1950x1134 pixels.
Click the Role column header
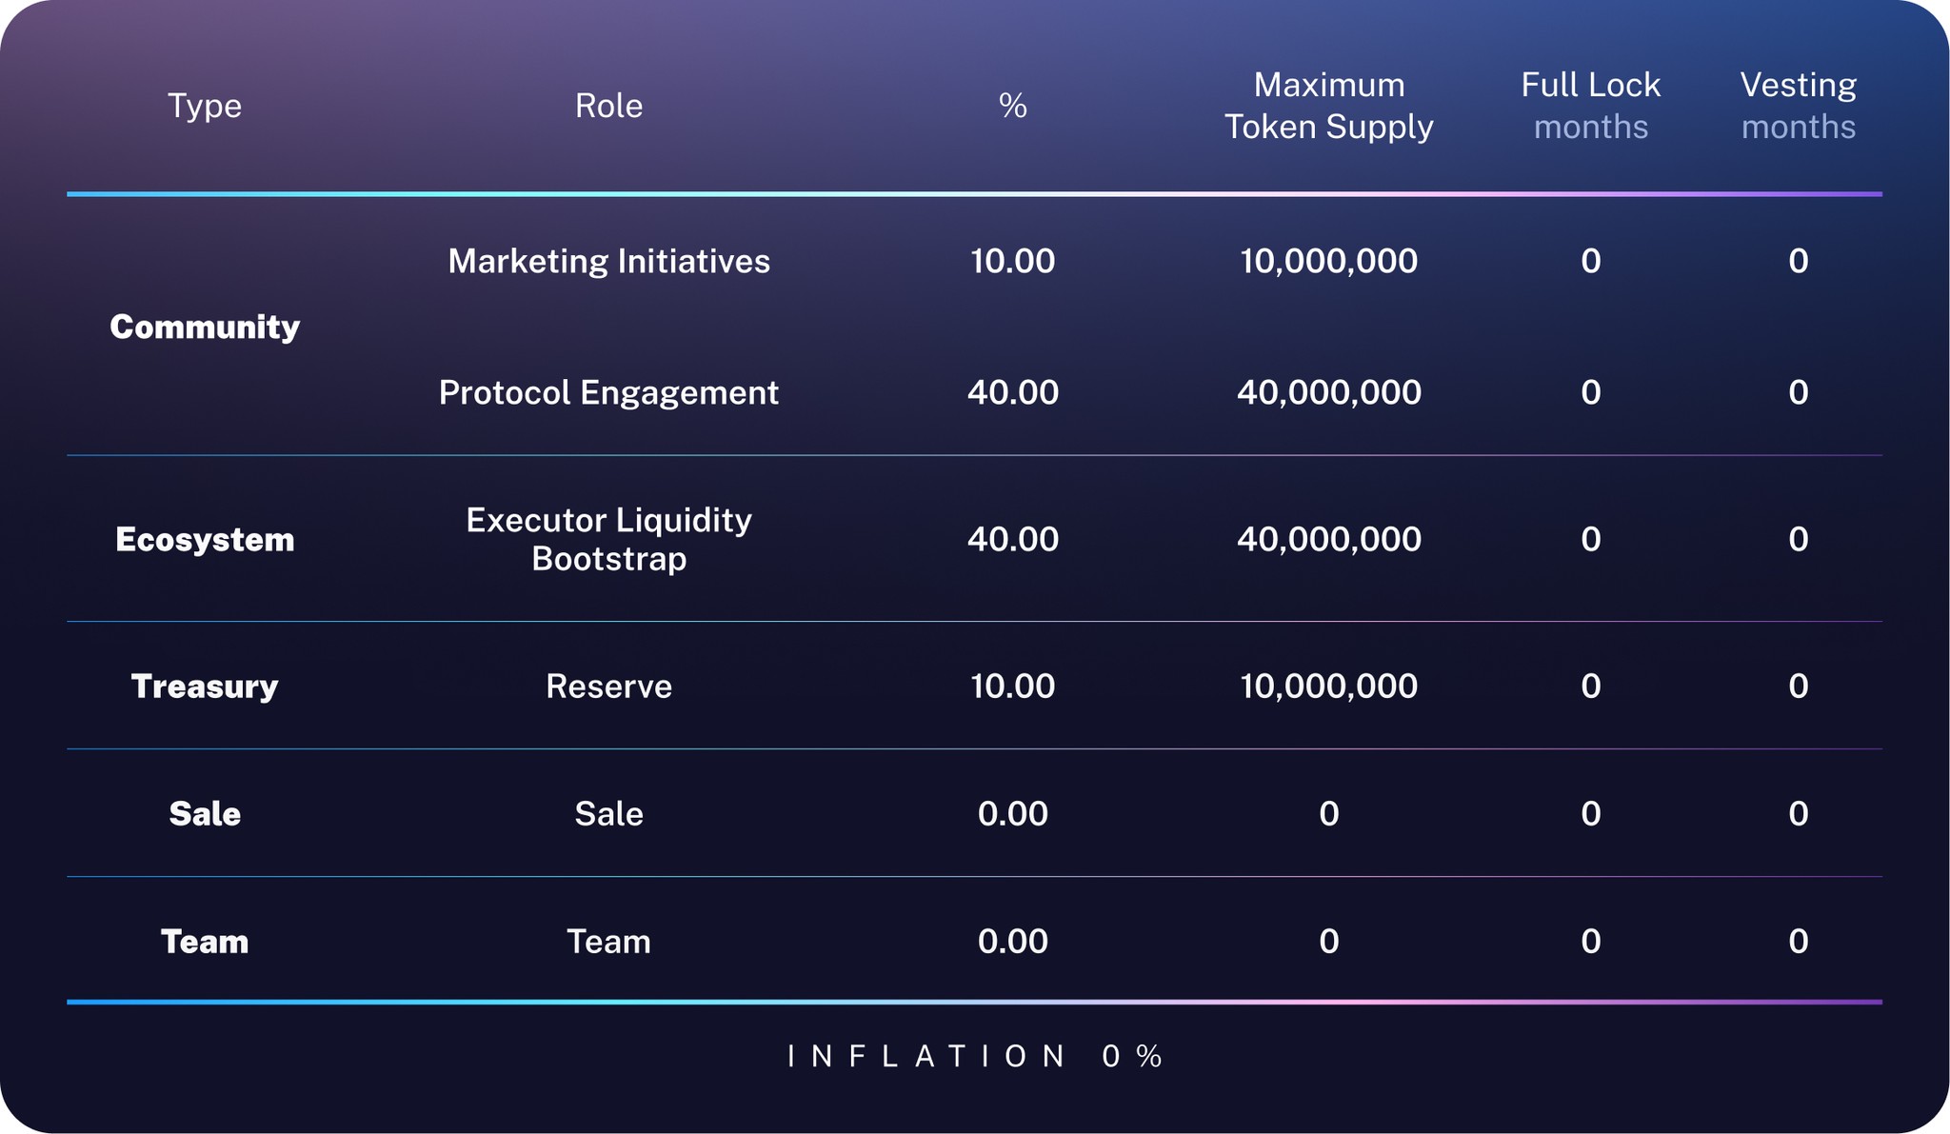pos(608,106)
